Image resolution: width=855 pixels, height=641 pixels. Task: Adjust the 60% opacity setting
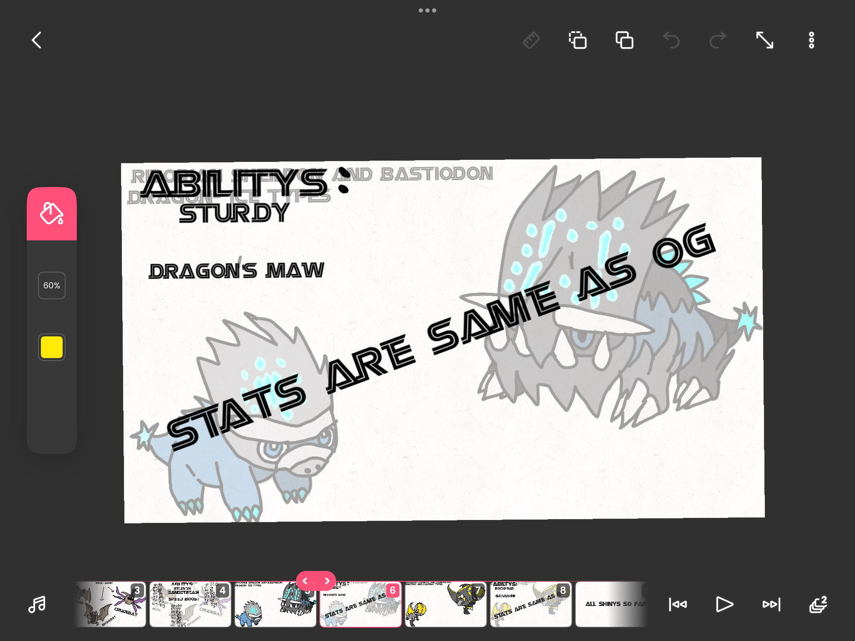coord(52,285)
